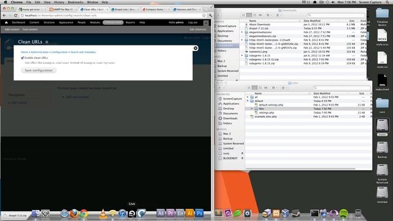
Task: Expand the files folder in sites window
Action: [252, 109]
